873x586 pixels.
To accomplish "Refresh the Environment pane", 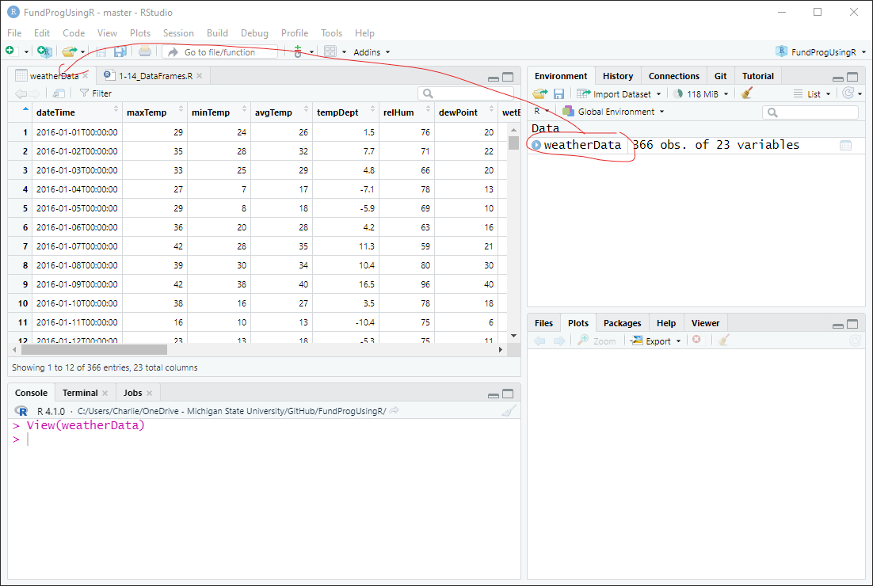I will click(x=848, y=93).
